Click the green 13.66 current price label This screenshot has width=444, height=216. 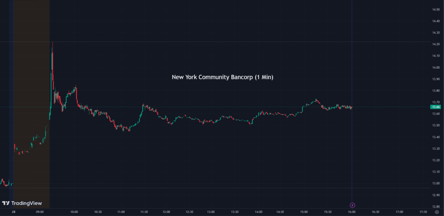[436, 107]
